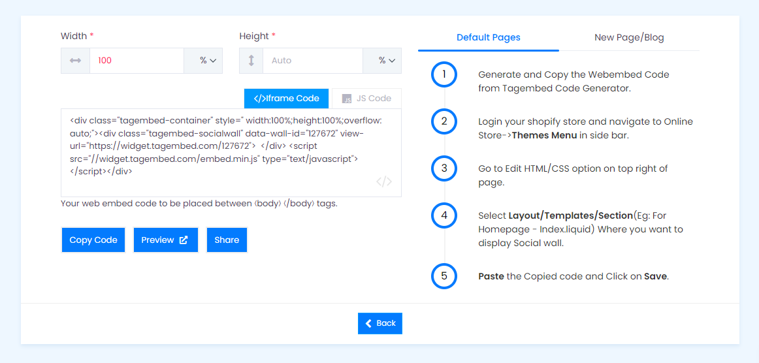Open the Height unit dropdown
759x363 pixels.
tap(382, 61)
